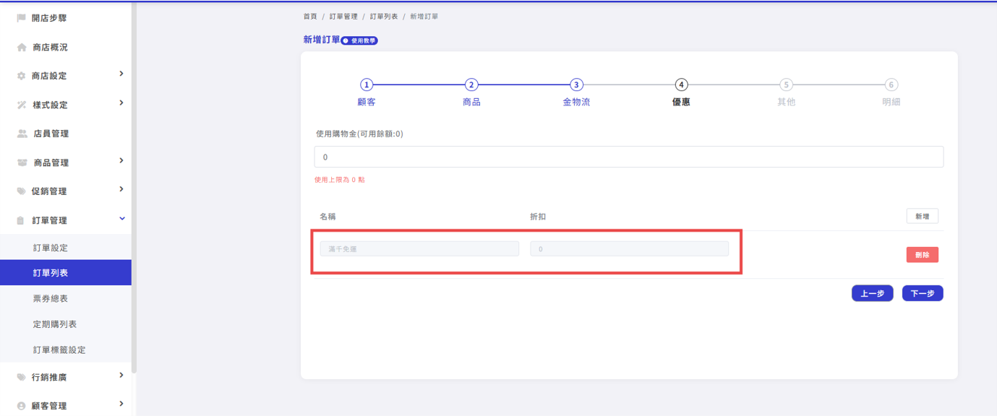Click the red 刪除 button
The image size is (997, 416).
click(923, 255)
